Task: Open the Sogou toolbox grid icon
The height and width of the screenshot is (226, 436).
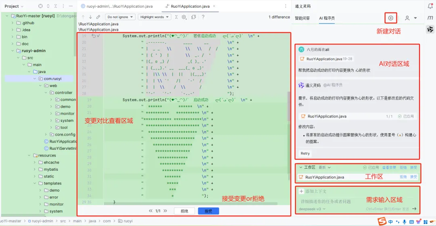Action: [x=426, y=222]
